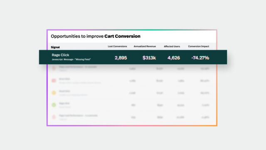The image size is (266, 150).
Task: Click the pale red dot under Rage Click row
Action: (x=54, y=68)
